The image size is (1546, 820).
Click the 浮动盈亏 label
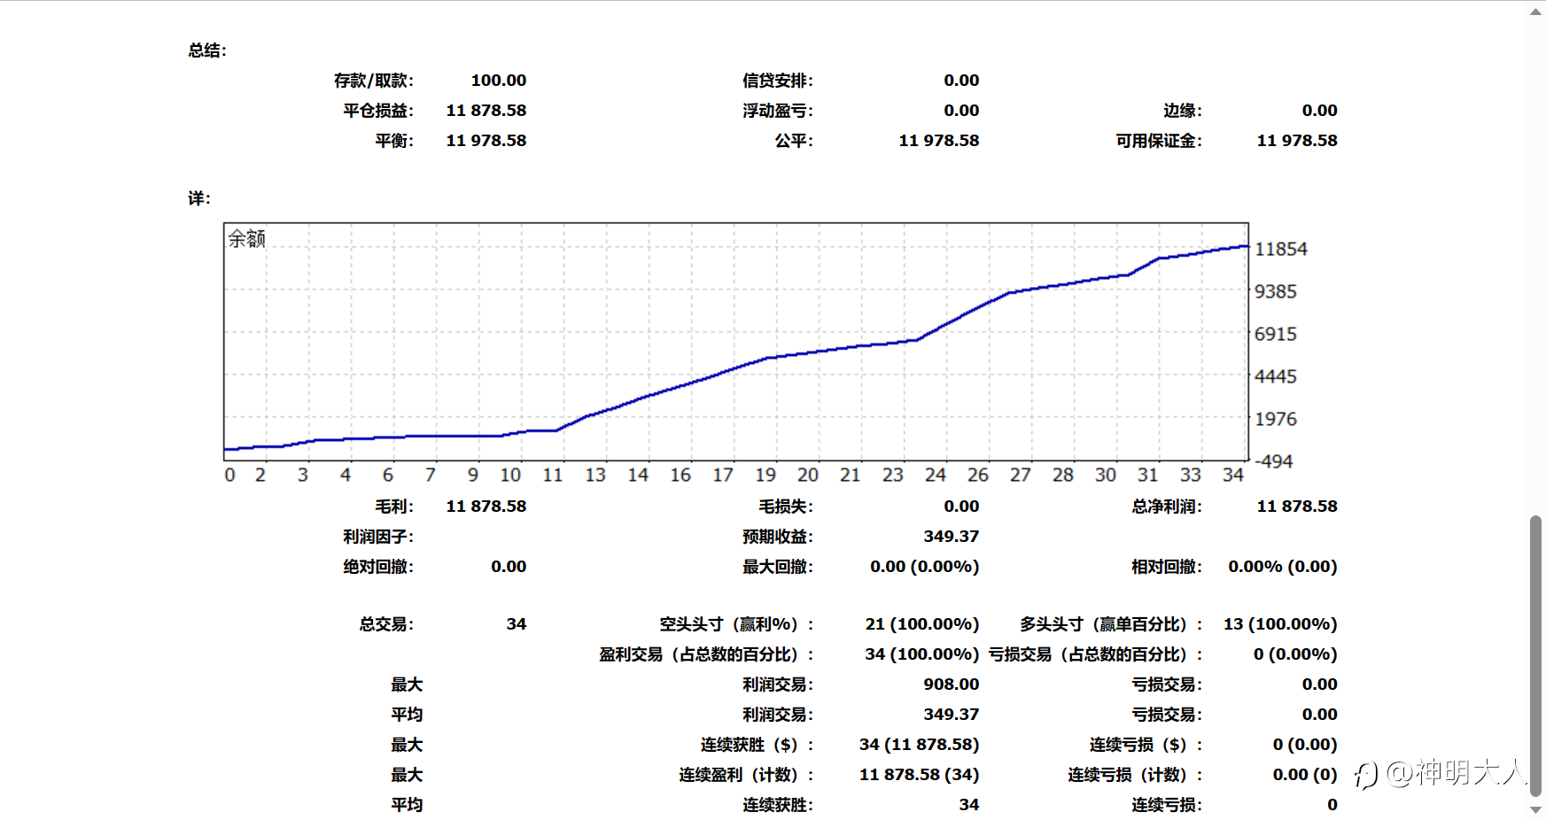coord(778,111)
